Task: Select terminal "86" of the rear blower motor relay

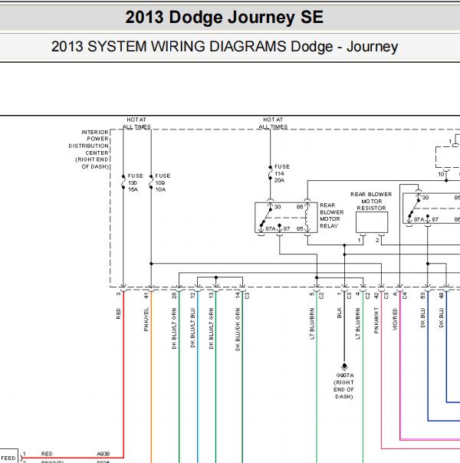Action: tap(300, 207)
